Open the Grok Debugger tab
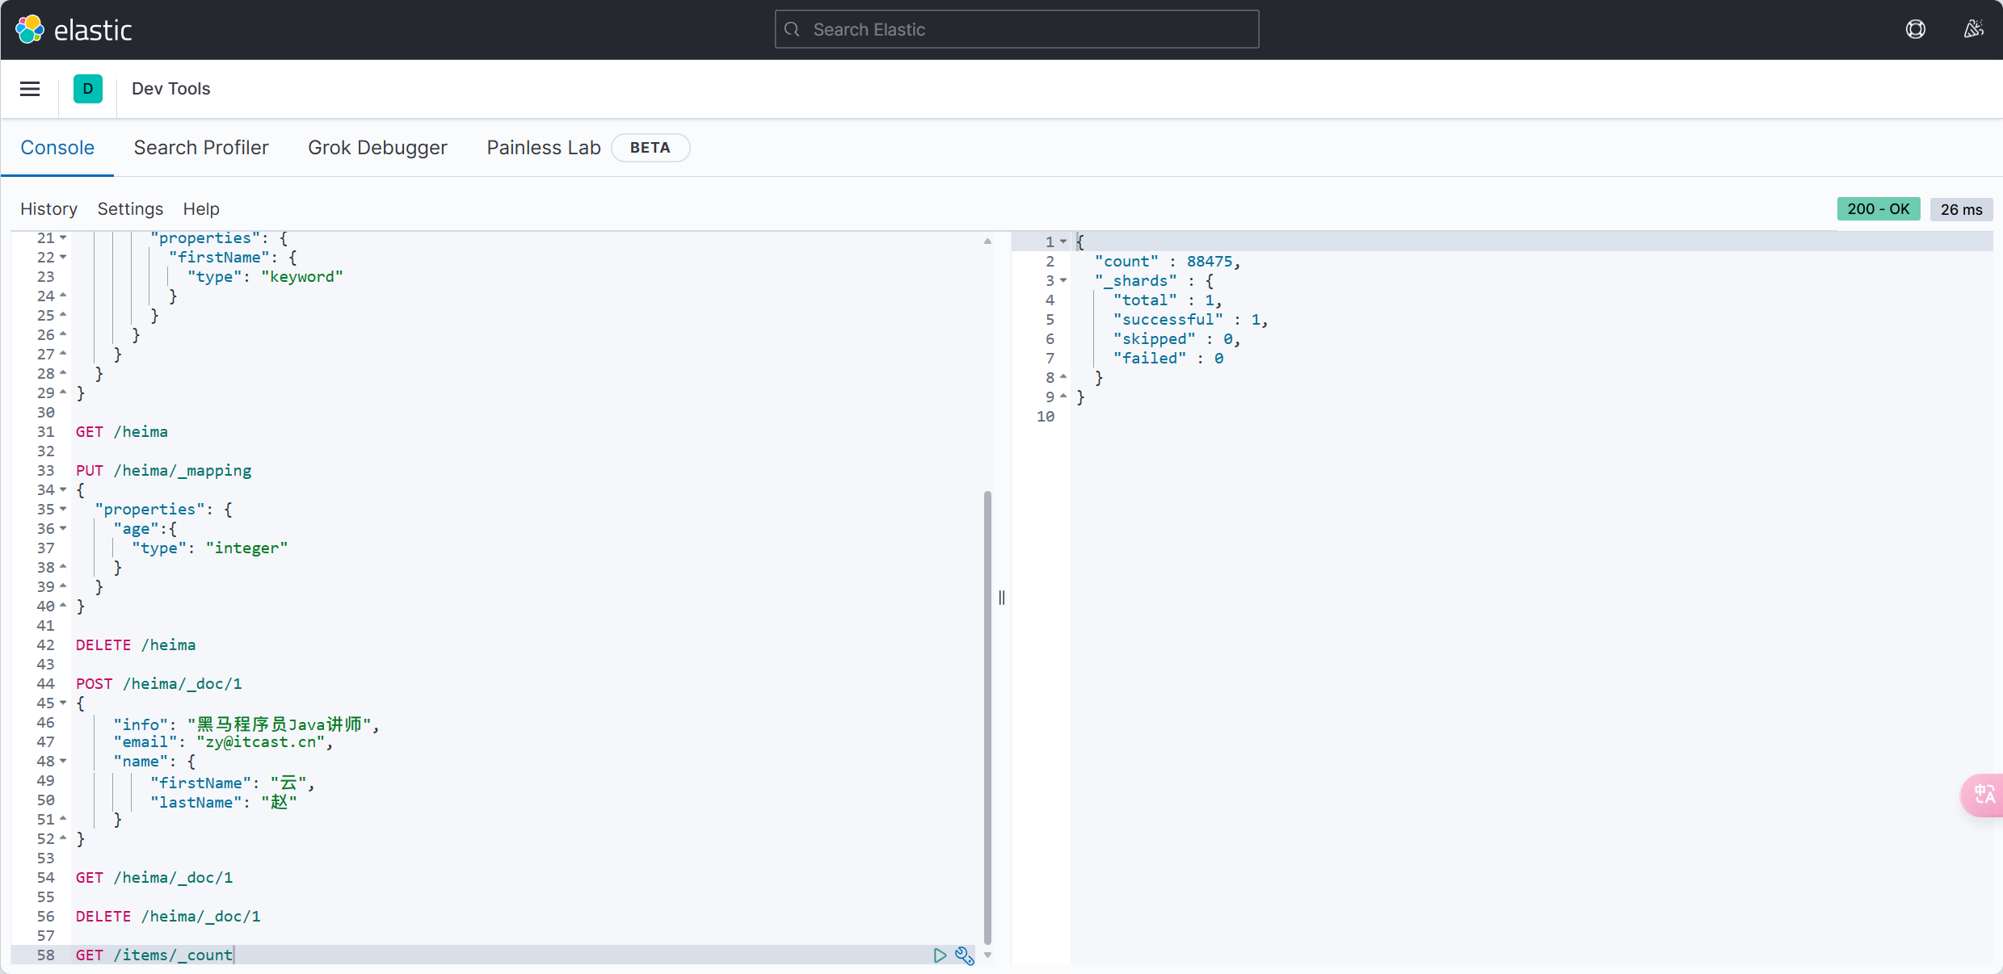The width and height of the screenshot is (2003, 974). pyautogui.click(x=377, y=148)
